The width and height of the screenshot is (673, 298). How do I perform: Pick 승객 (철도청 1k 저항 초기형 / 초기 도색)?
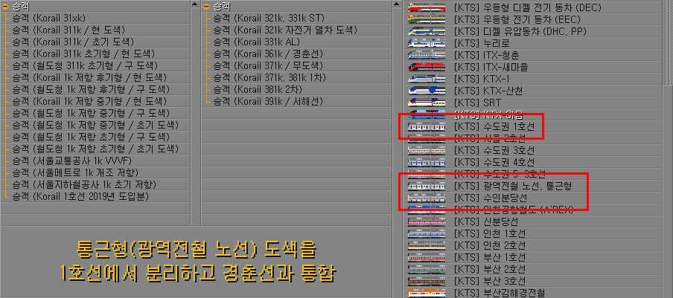[95, 149]
